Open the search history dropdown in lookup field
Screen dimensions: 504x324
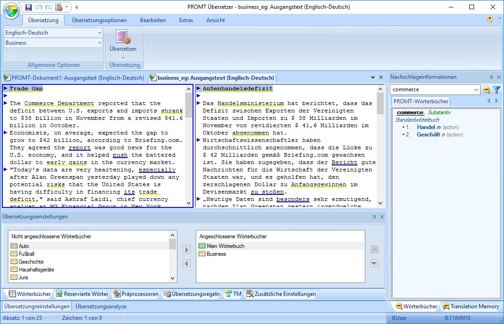[x=476, y=90]
